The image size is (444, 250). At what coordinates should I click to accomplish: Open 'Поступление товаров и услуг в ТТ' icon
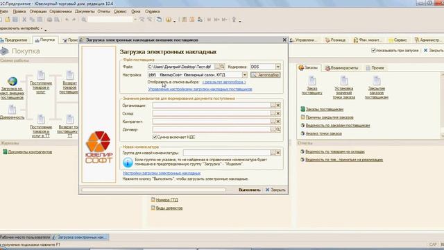tap(41, 119)
